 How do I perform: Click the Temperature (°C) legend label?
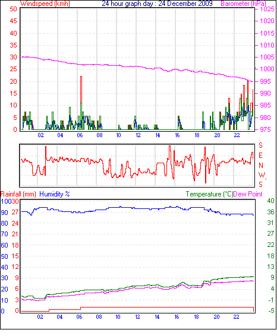tap(209, 194)
